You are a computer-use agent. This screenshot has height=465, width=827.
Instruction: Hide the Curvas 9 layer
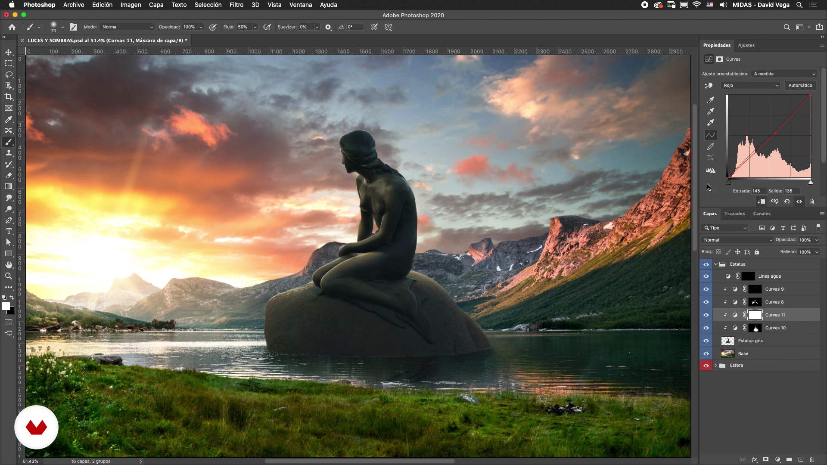pos(706,289)
